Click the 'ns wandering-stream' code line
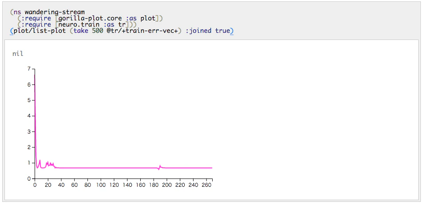424x205 pixels. 48,12
